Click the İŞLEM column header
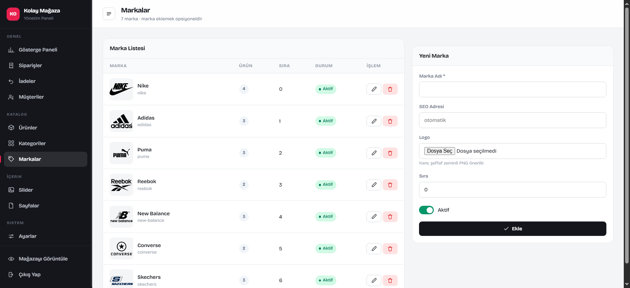 pos(373,66)
